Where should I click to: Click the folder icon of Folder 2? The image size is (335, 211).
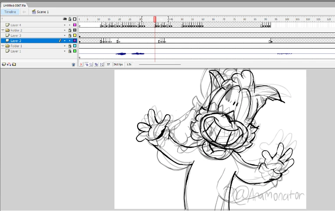(7, 30)
